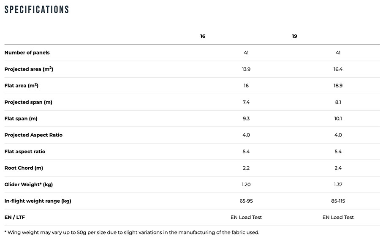Select the Root Chord row label
This screenshot has width=380, height=242.
coord(24,168)
